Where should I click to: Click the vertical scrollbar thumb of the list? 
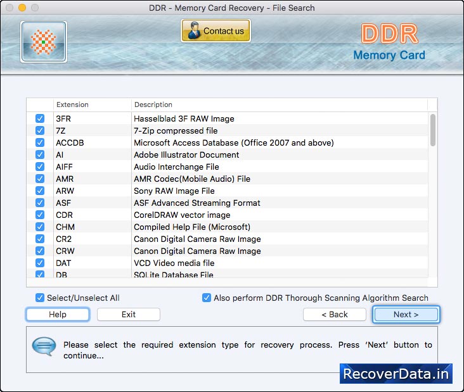(433, 130)
